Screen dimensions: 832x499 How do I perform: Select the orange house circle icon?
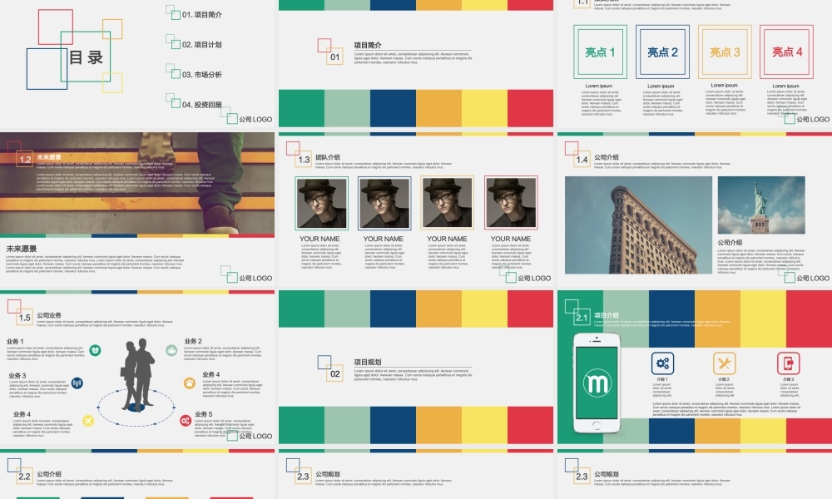[189, 383]
